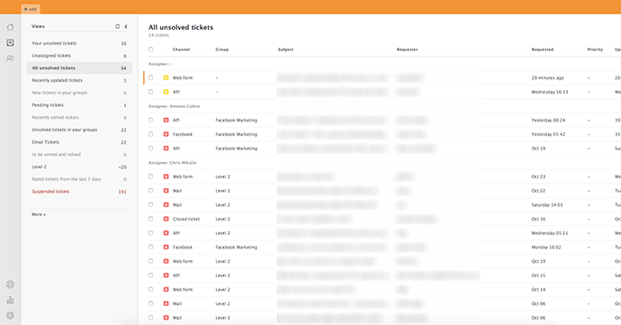Check the Oct 23 Web form ticket
The height and width of the screenshot is (325, 621).
pyautogui.click(x=150, y=176)
